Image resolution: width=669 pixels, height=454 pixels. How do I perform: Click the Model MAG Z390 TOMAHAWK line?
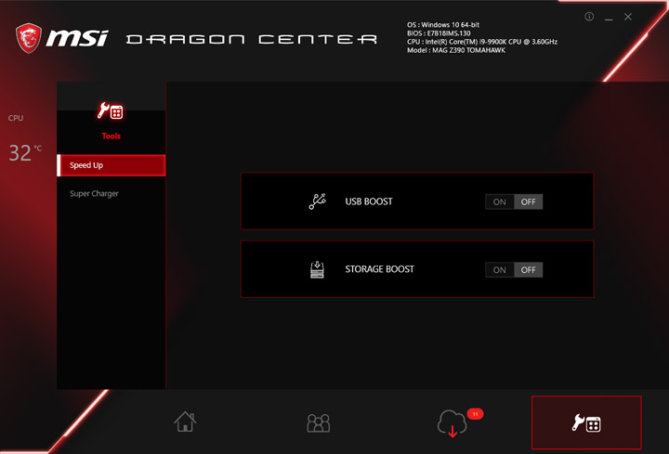coord(456,50)
